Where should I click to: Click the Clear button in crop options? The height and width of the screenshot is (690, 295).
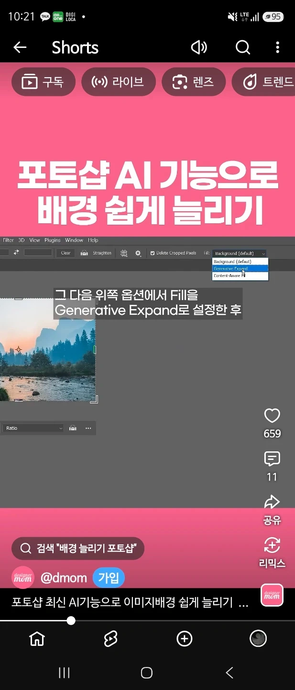coord(66,253)
